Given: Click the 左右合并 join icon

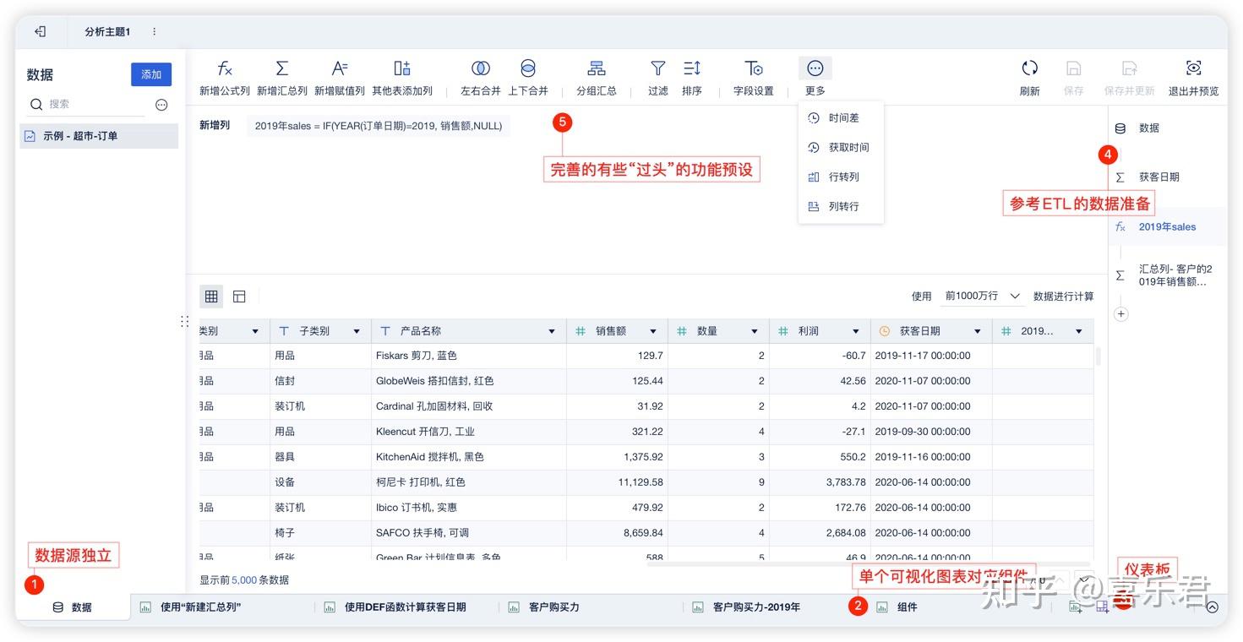Looking at the screenshot, I should pos(480,76).
